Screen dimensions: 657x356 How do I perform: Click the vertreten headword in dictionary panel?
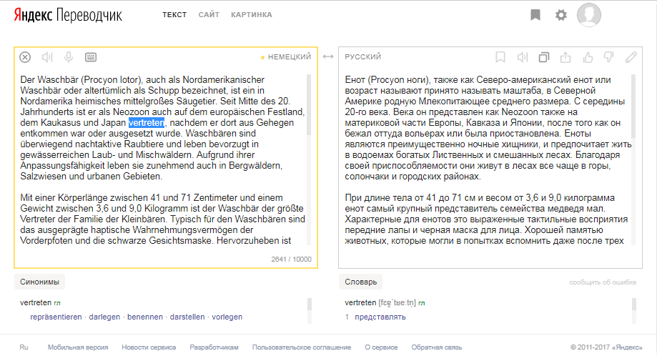tap(360, 302)
